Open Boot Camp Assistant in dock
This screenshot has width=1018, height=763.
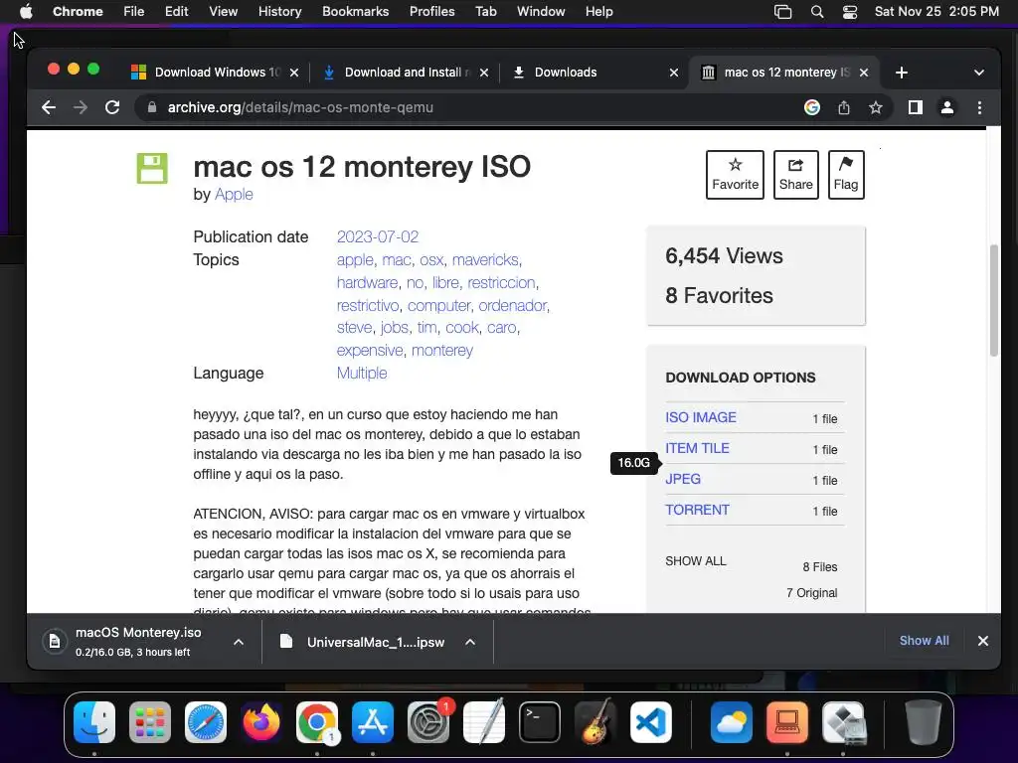coord(843,722)
